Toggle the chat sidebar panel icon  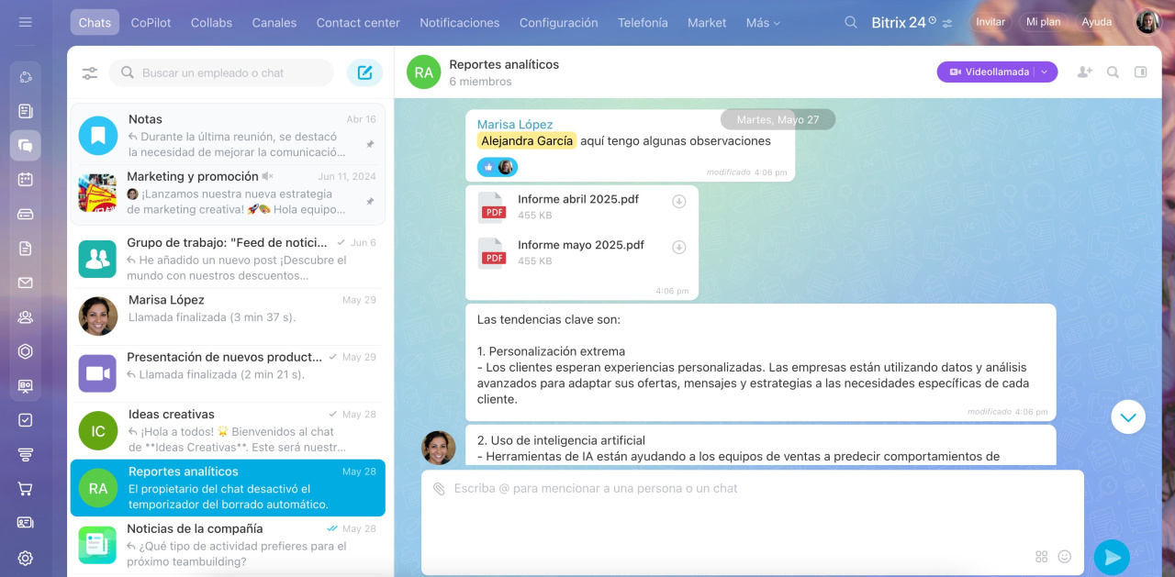point(1141,72)
